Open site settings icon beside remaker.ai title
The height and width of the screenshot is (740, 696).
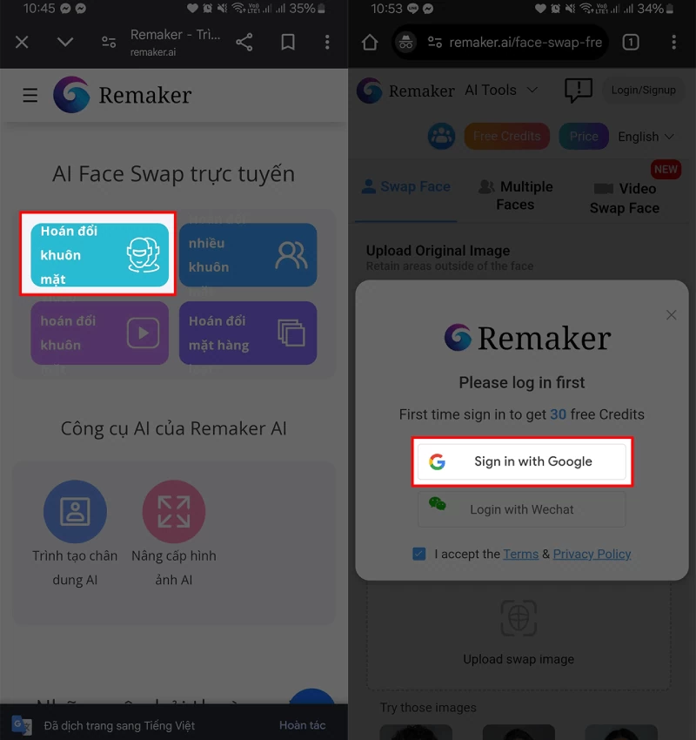pyautogui.click(x=109, y=43)
